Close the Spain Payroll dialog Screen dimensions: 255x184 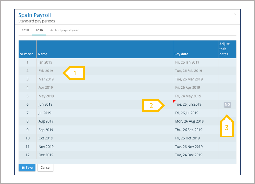tap(235, 14)
